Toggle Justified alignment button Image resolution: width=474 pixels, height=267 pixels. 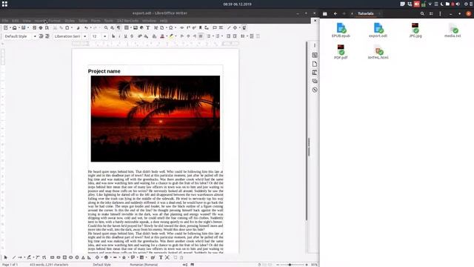pos(201,36)
